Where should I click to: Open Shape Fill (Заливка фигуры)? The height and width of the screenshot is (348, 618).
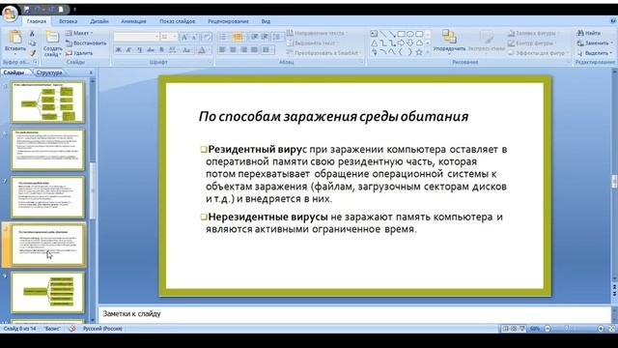coord(532,33)
